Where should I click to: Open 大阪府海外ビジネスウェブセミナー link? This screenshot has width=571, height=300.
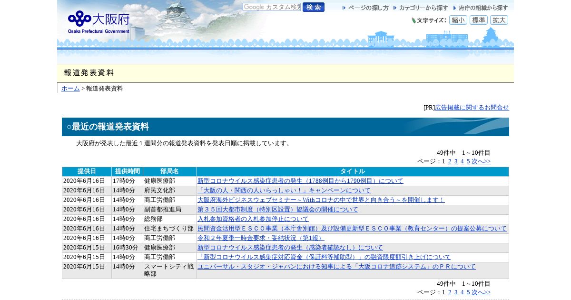tap(321, 200)
